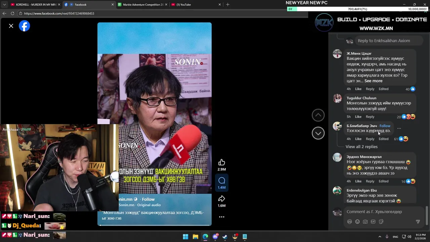430x242 pixels.
Task: Go to the previous reel with the up chevron
Action: point(318,115)
